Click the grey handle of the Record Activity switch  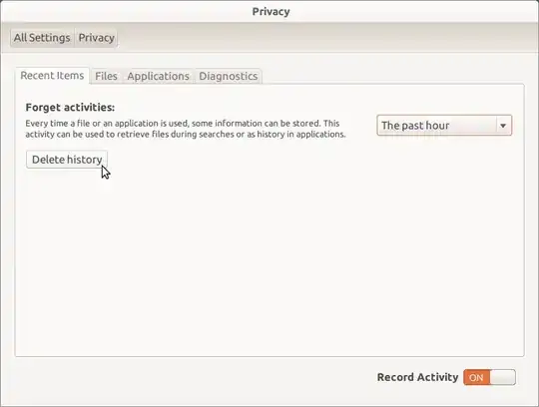pos(502,377)
